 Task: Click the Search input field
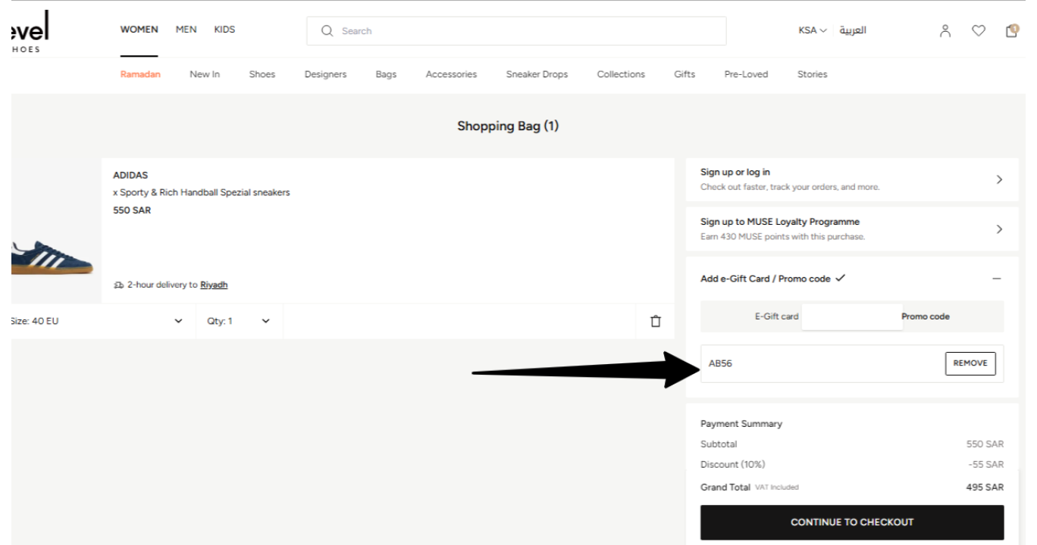[516, 31]
